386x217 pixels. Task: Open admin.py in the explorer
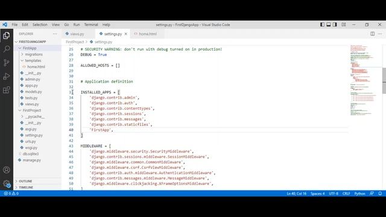coord(33,79)
